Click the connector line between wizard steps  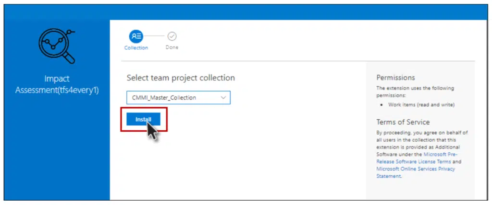tap(154, 36)
